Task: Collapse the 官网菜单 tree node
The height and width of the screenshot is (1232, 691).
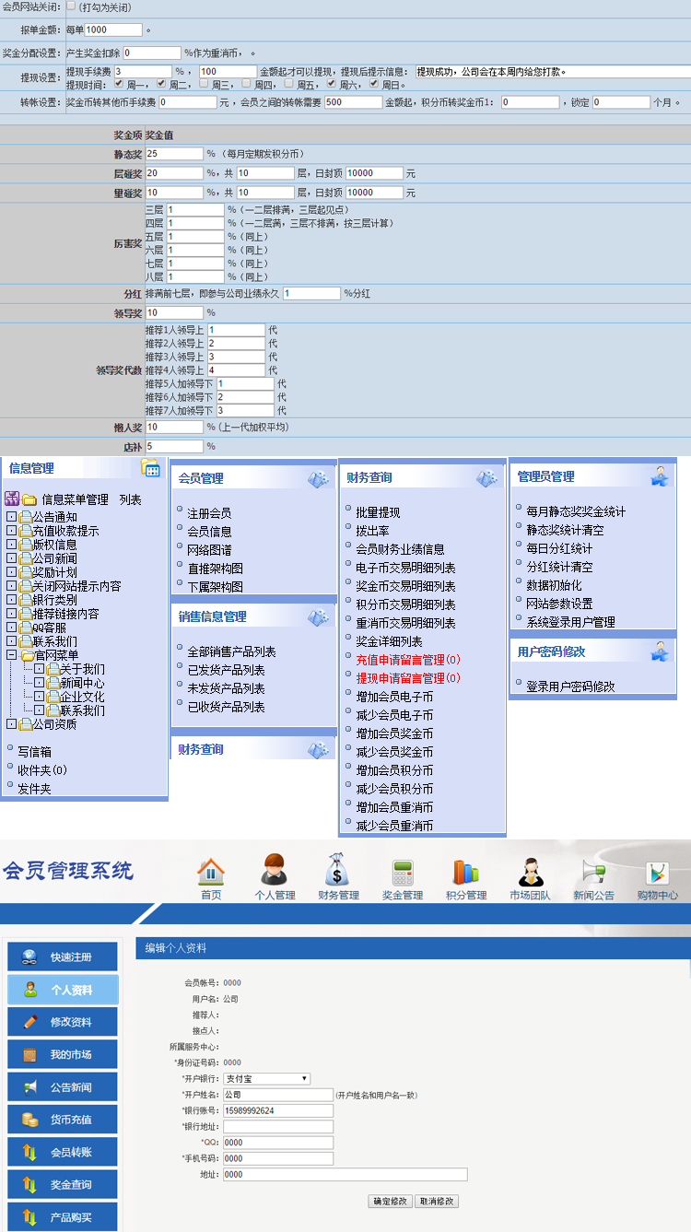Action: click(x=11, y=655)
